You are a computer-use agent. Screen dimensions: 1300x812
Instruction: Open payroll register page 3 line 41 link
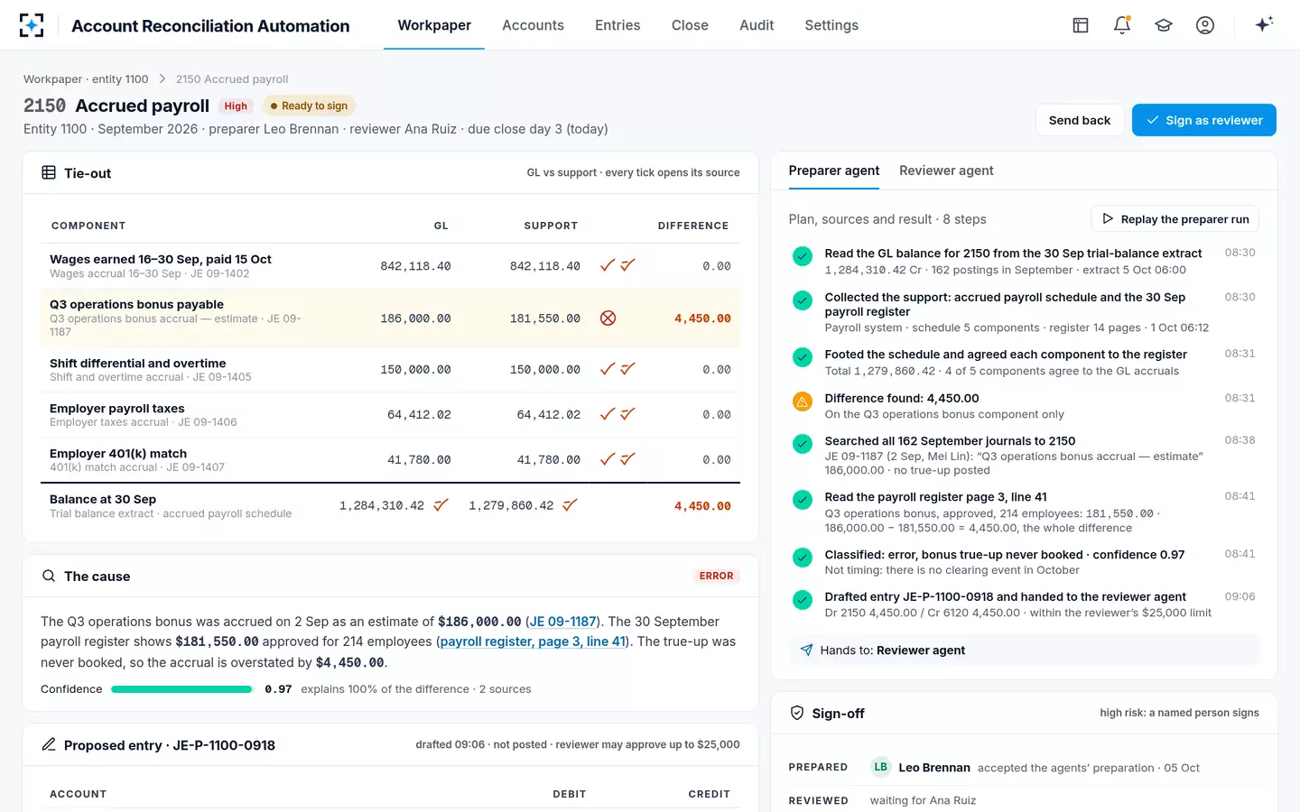[x=533, y=641]
